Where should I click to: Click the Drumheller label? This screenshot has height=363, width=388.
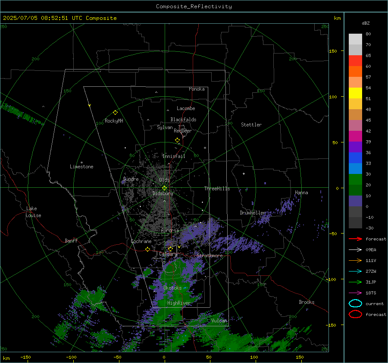[x=253, y=213]
